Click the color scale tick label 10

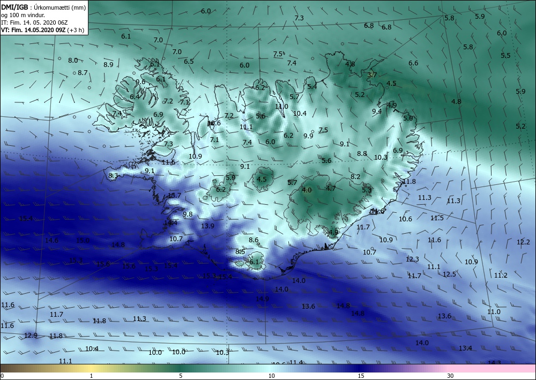[271, 376]
